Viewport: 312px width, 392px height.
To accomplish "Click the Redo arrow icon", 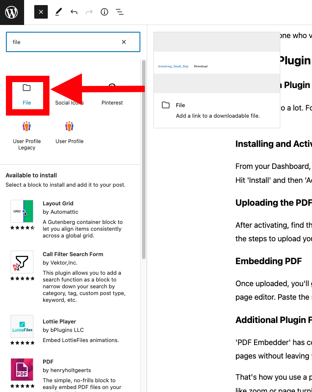I will [x=89, y=12].
